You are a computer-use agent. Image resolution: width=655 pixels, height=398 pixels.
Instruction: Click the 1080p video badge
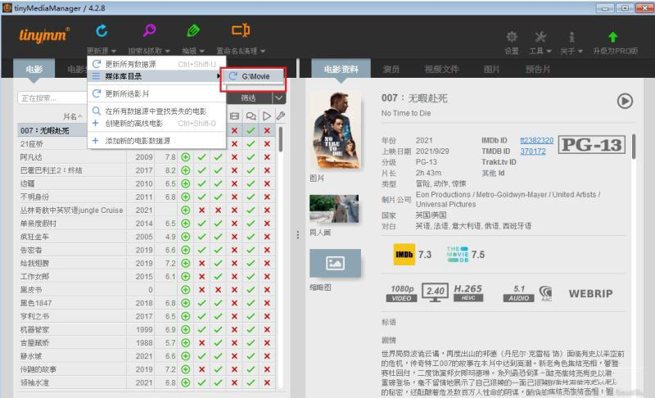(401, 293)
